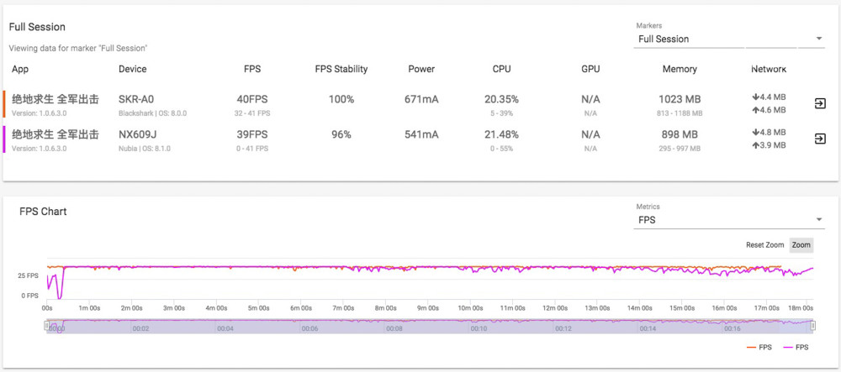The image size is (841, 372).
Task: Click the magenta color bar beside NX609J row
Action: point(4,139)
